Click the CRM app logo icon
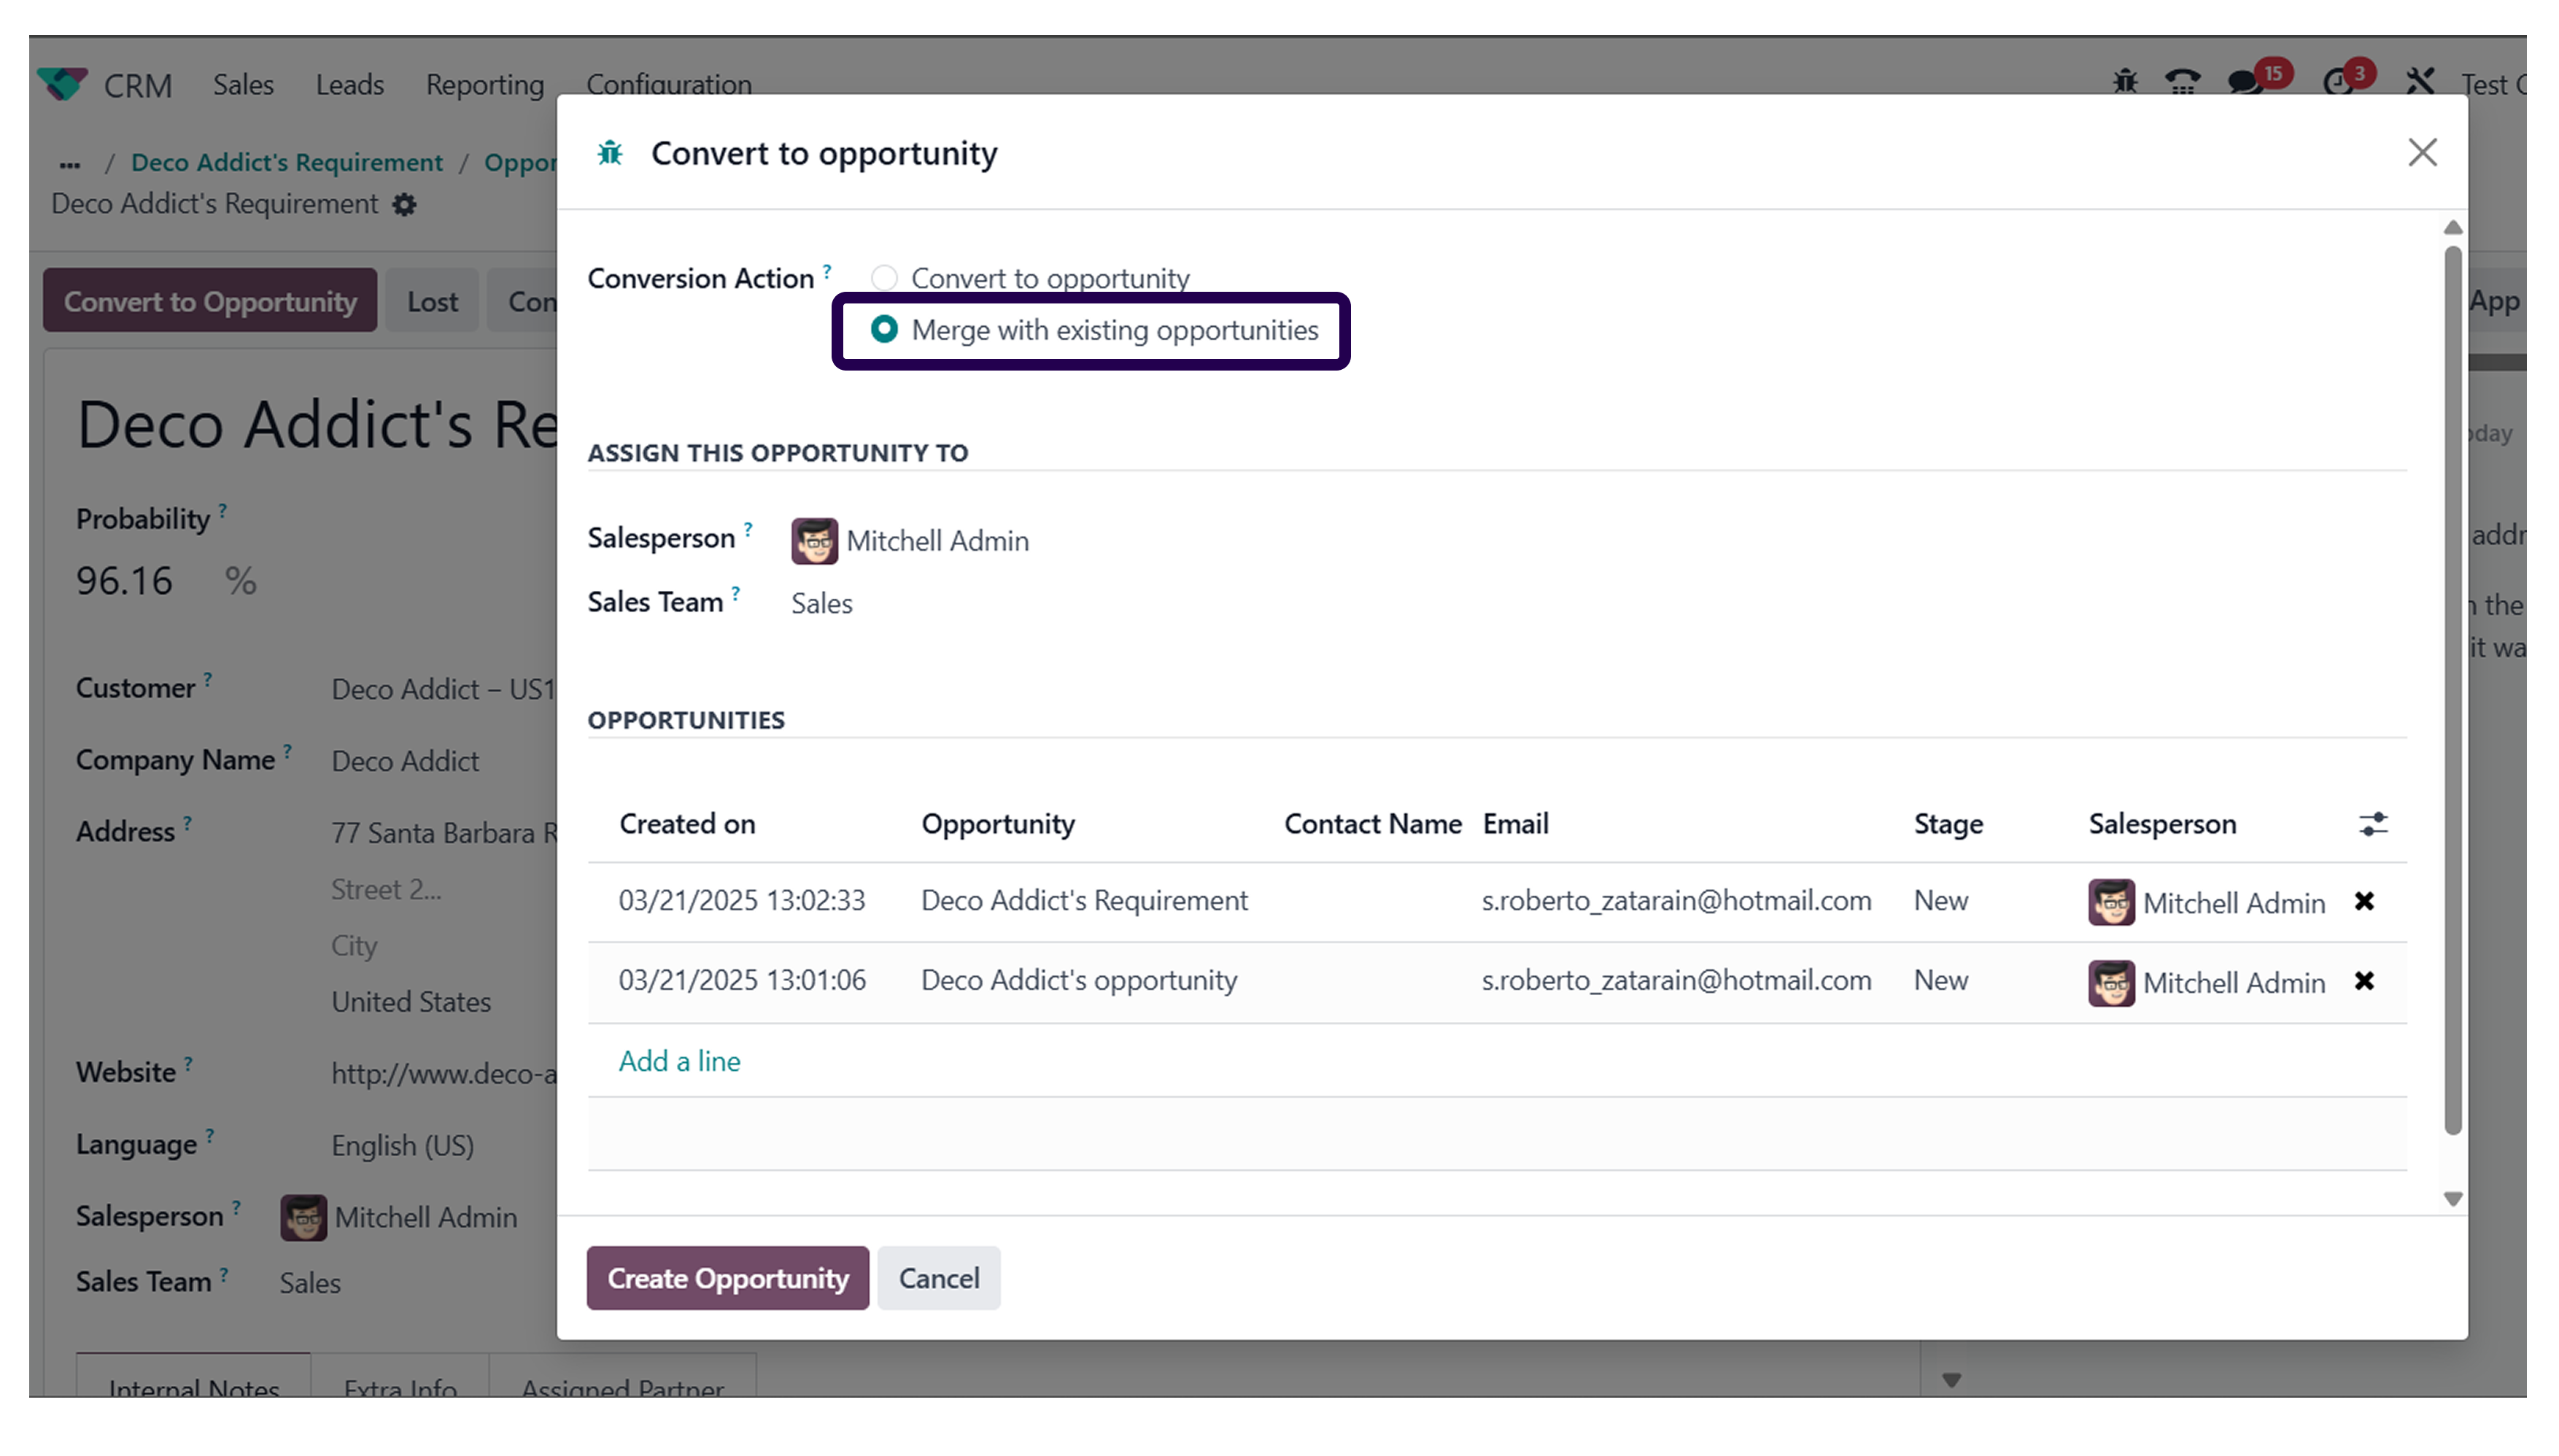This screenshot has height=1456, width=2559. (x=62, y=84)
